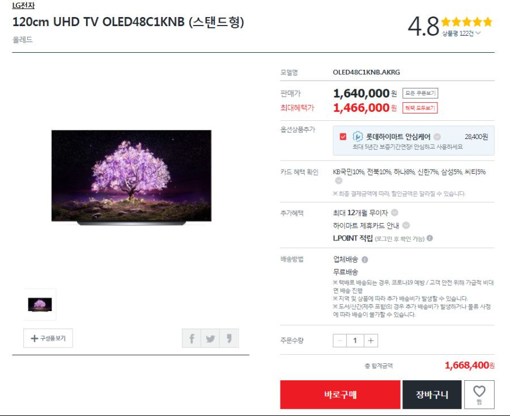Expand 최대 12개월 무이자 details
Viewport: 510px width, 416px height.
[x=394, y=212]
